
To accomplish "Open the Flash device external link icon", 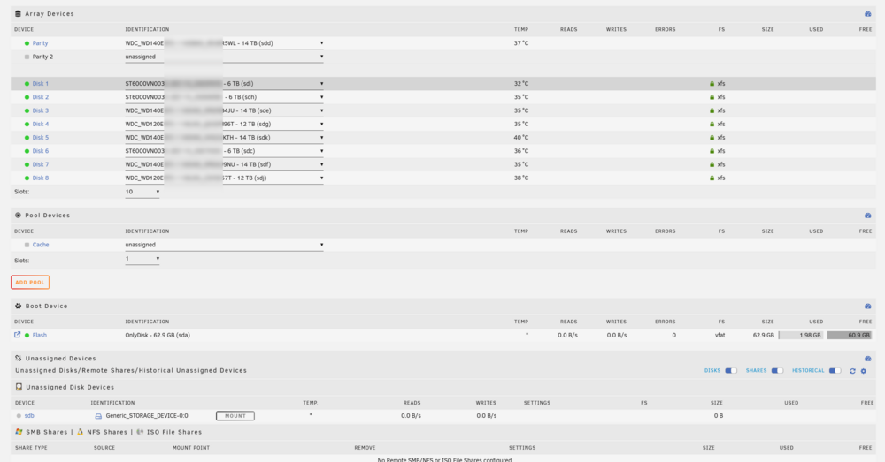I will (17, 335).
